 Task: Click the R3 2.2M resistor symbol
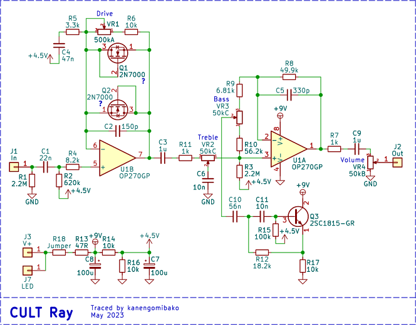click(239, 171)
